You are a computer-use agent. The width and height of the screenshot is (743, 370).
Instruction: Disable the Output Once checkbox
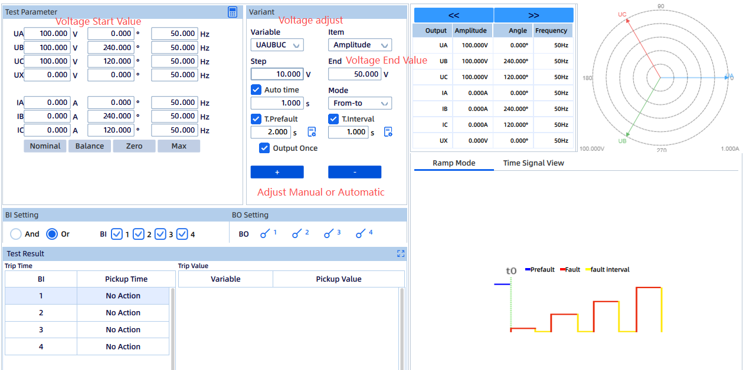[265, 148]
